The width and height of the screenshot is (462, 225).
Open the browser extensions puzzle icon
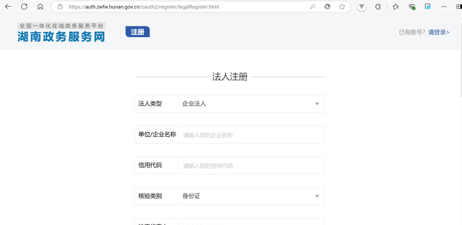[378, 7]
